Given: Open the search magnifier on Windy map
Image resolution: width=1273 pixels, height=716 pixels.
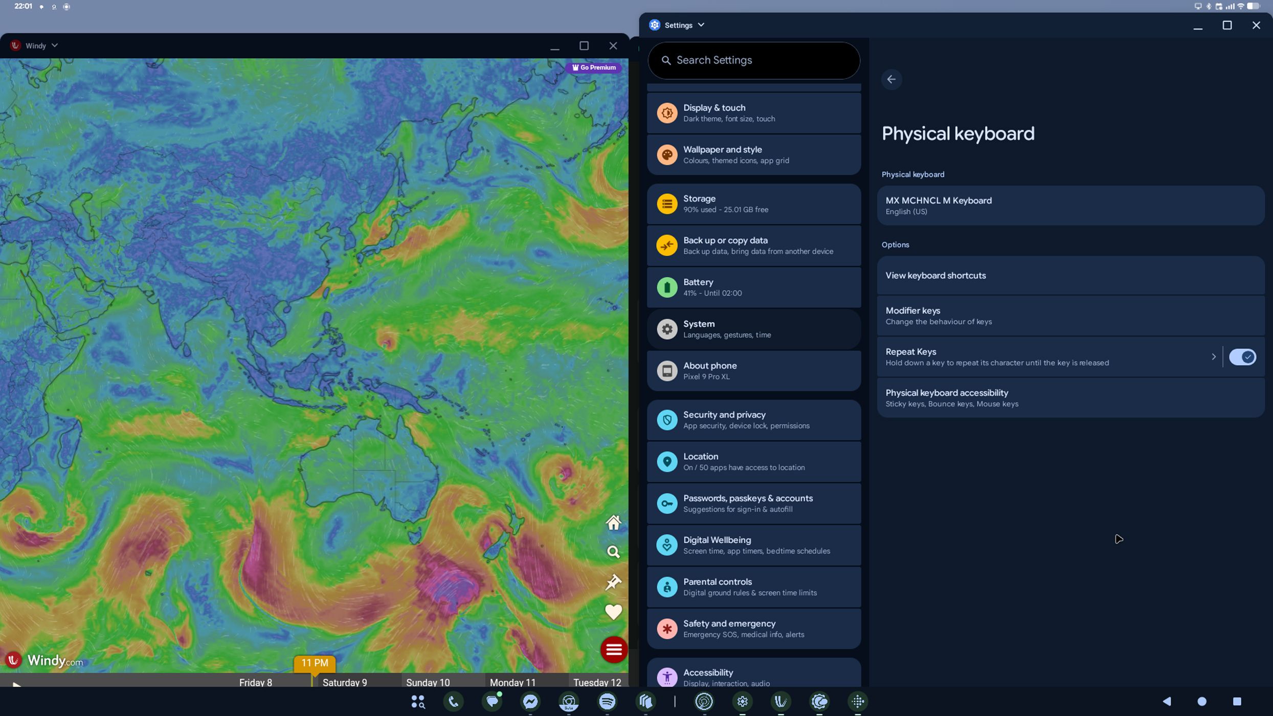Looking at the screenshot, I should (x=613, y=552).
